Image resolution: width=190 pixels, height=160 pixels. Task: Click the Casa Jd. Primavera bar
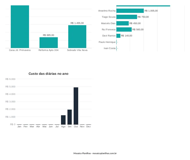pos(20,27)
